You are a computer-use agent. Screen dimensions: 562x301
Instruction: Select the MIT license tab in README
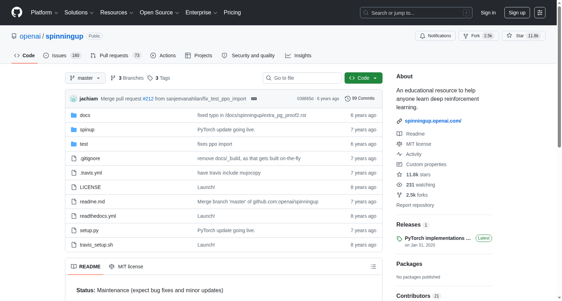pos(126,267)
